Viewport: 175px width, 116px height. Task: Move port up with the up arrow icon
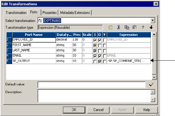click(143, 27)
